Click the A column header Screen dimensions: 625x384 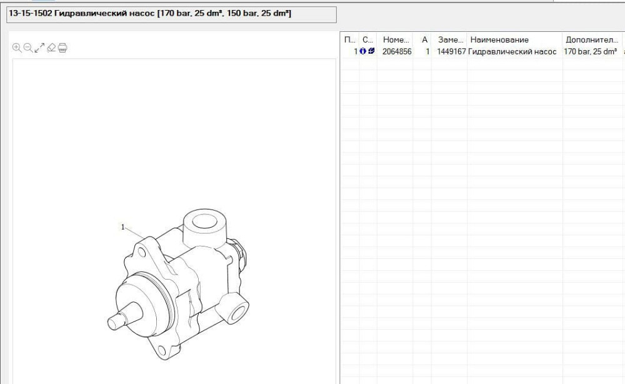(425, 39)
